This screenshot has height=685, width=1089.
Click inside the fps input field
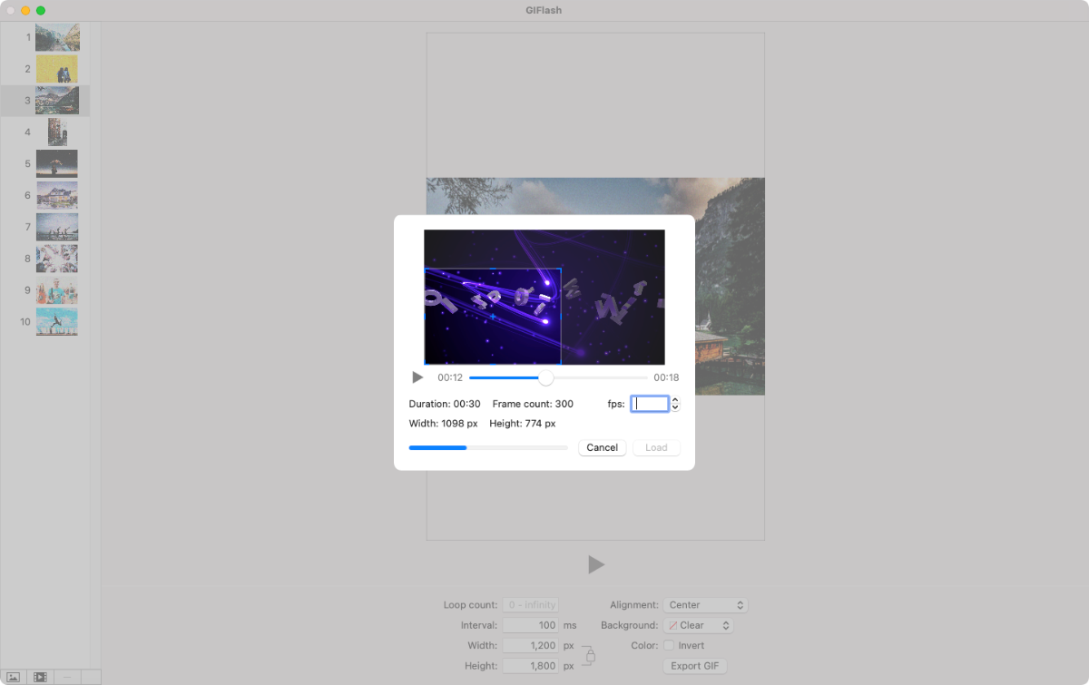point(651,403)
